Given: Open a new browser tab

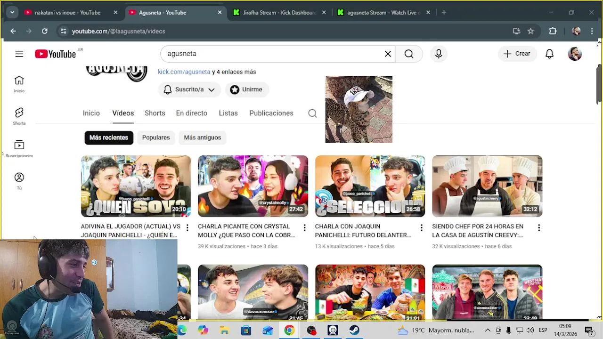Looking at the screenshot, I should point(444,12).
